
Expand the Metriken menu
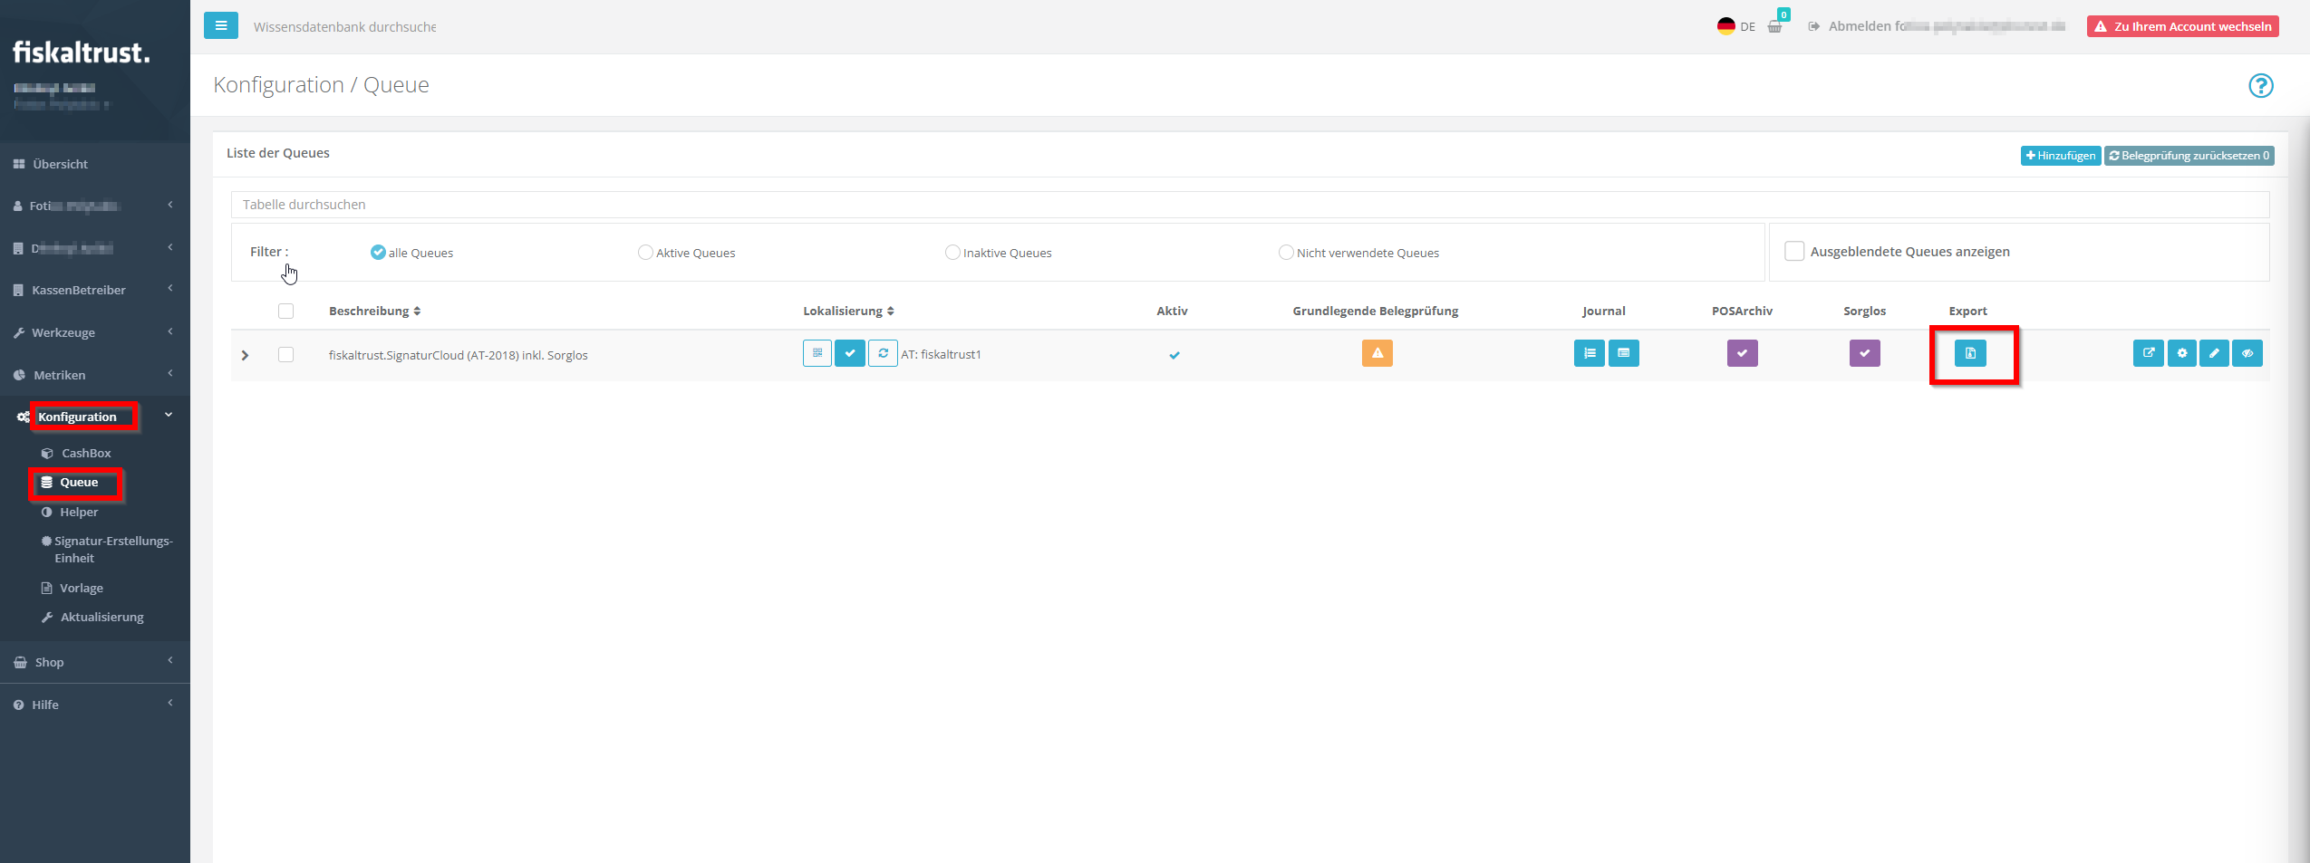coord(95,375)
